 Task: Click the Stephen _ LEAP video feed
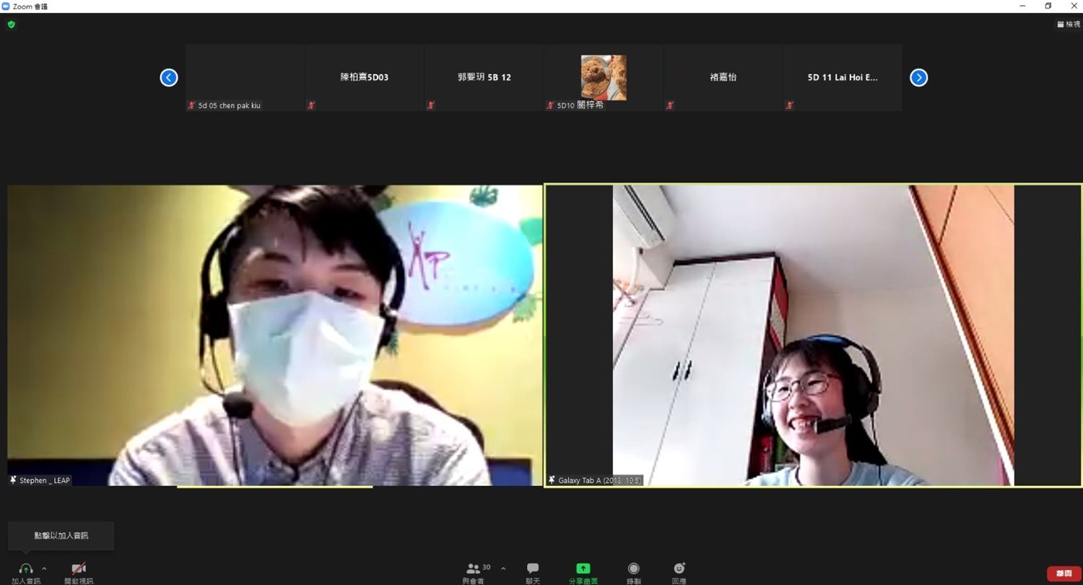click(274, 335)
